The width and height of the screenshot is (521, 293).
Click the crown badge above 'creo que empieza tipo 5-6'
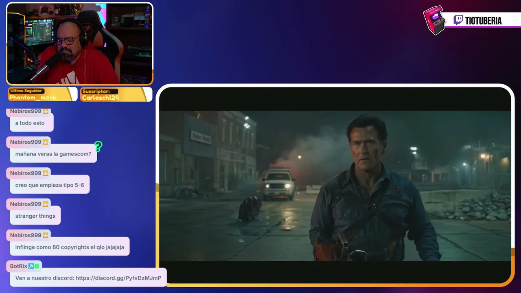click(x=46, y=173)
